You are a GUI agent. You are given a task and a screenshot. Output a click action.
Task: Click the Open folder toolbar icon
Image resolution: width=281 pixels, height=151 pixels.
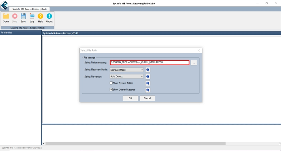pos(6,16)
